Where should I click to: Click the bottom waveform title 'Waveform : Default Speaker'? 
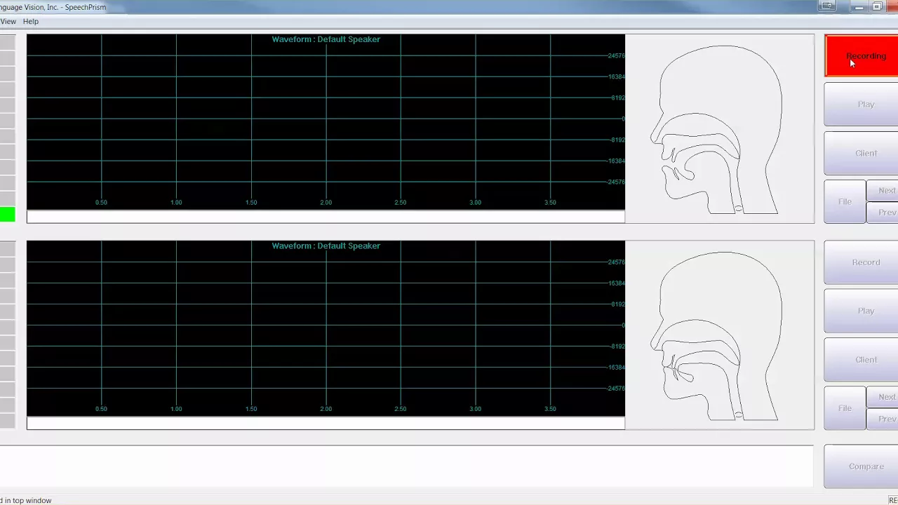[326, 246]
